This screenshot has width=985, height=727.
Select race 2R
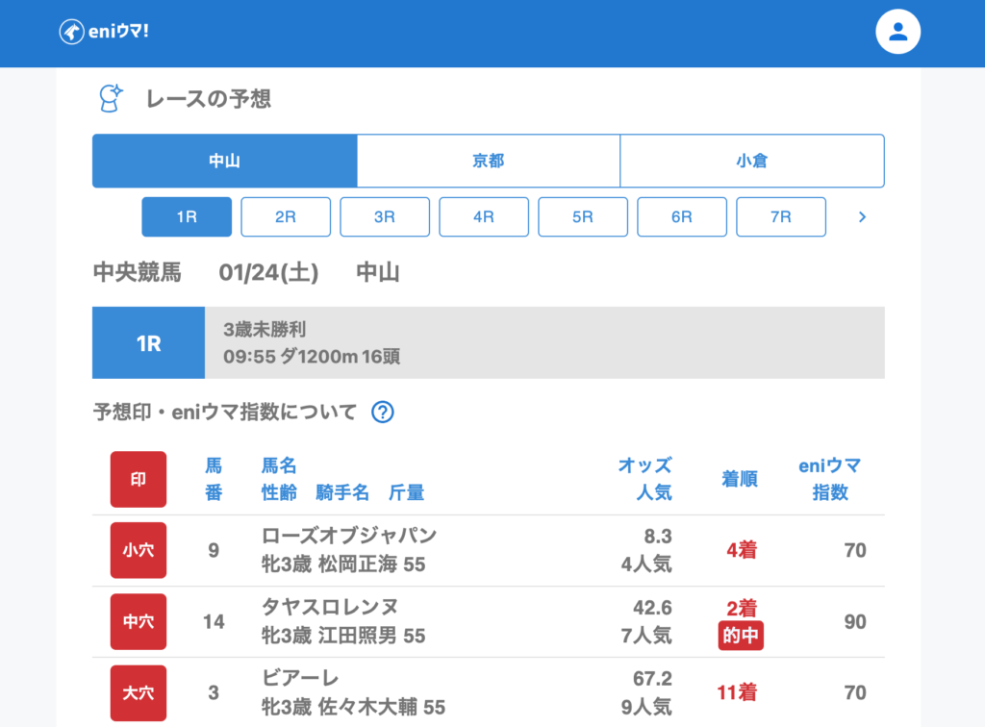[286, 217]
